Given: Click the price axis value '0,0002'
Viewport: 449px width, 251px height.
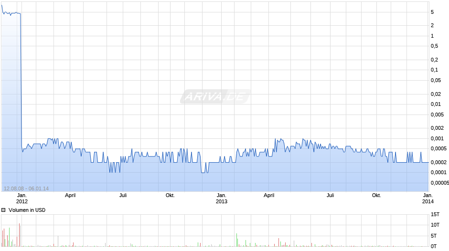Looking at the screenshot, I should pyautogui.click(x=438, y=162).
